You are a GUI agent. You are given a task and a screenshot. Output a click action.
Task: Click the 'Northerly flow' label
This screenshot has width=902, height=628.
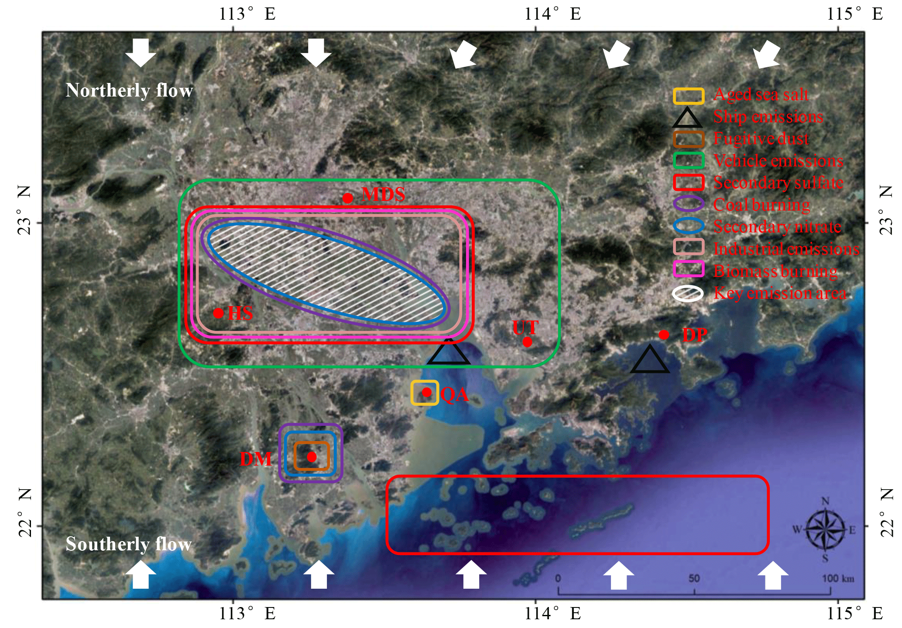[129, 90]
